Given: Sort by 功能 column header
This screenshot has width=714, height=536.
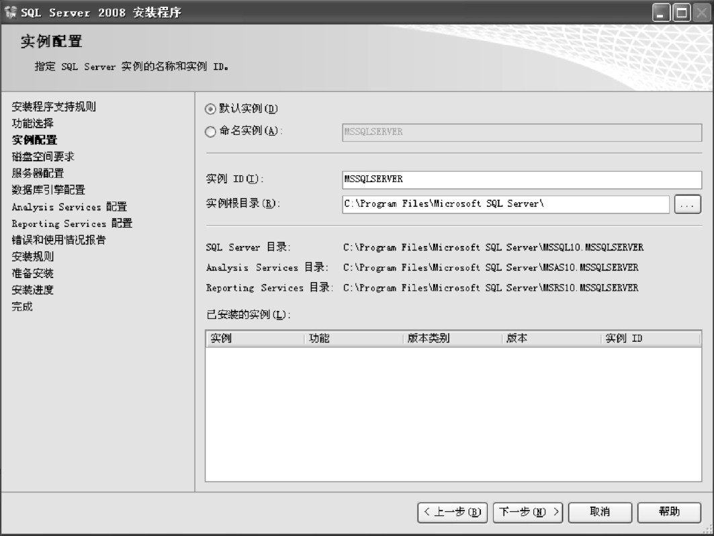Looking at the screenshot, I should point(354,339).
